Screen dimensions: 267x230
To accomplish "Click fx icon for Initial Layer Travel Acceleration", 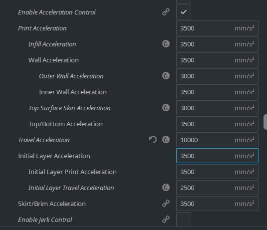I will (166, 188).
